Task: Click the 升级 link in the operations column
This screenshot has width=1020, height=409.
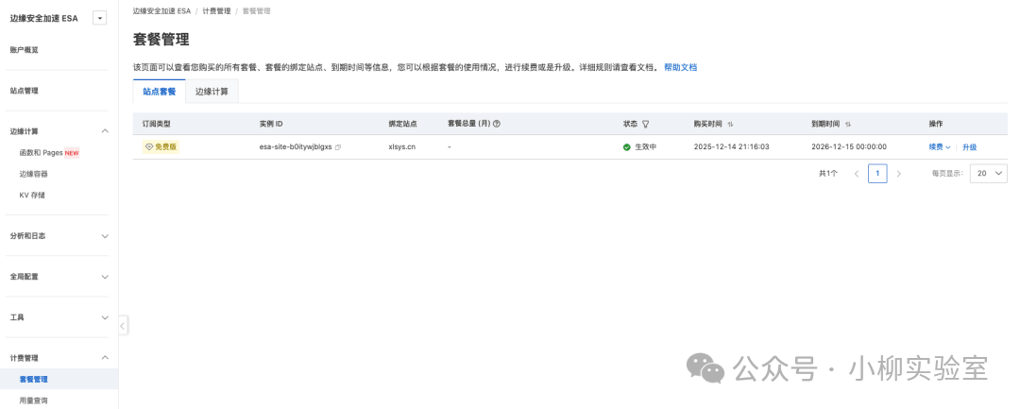Action: pos(969,147)
